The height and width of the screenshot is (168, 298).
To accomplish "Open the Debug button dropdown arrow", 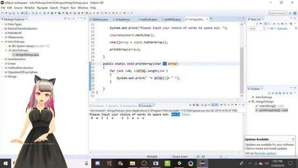I will tap(48, 13).
